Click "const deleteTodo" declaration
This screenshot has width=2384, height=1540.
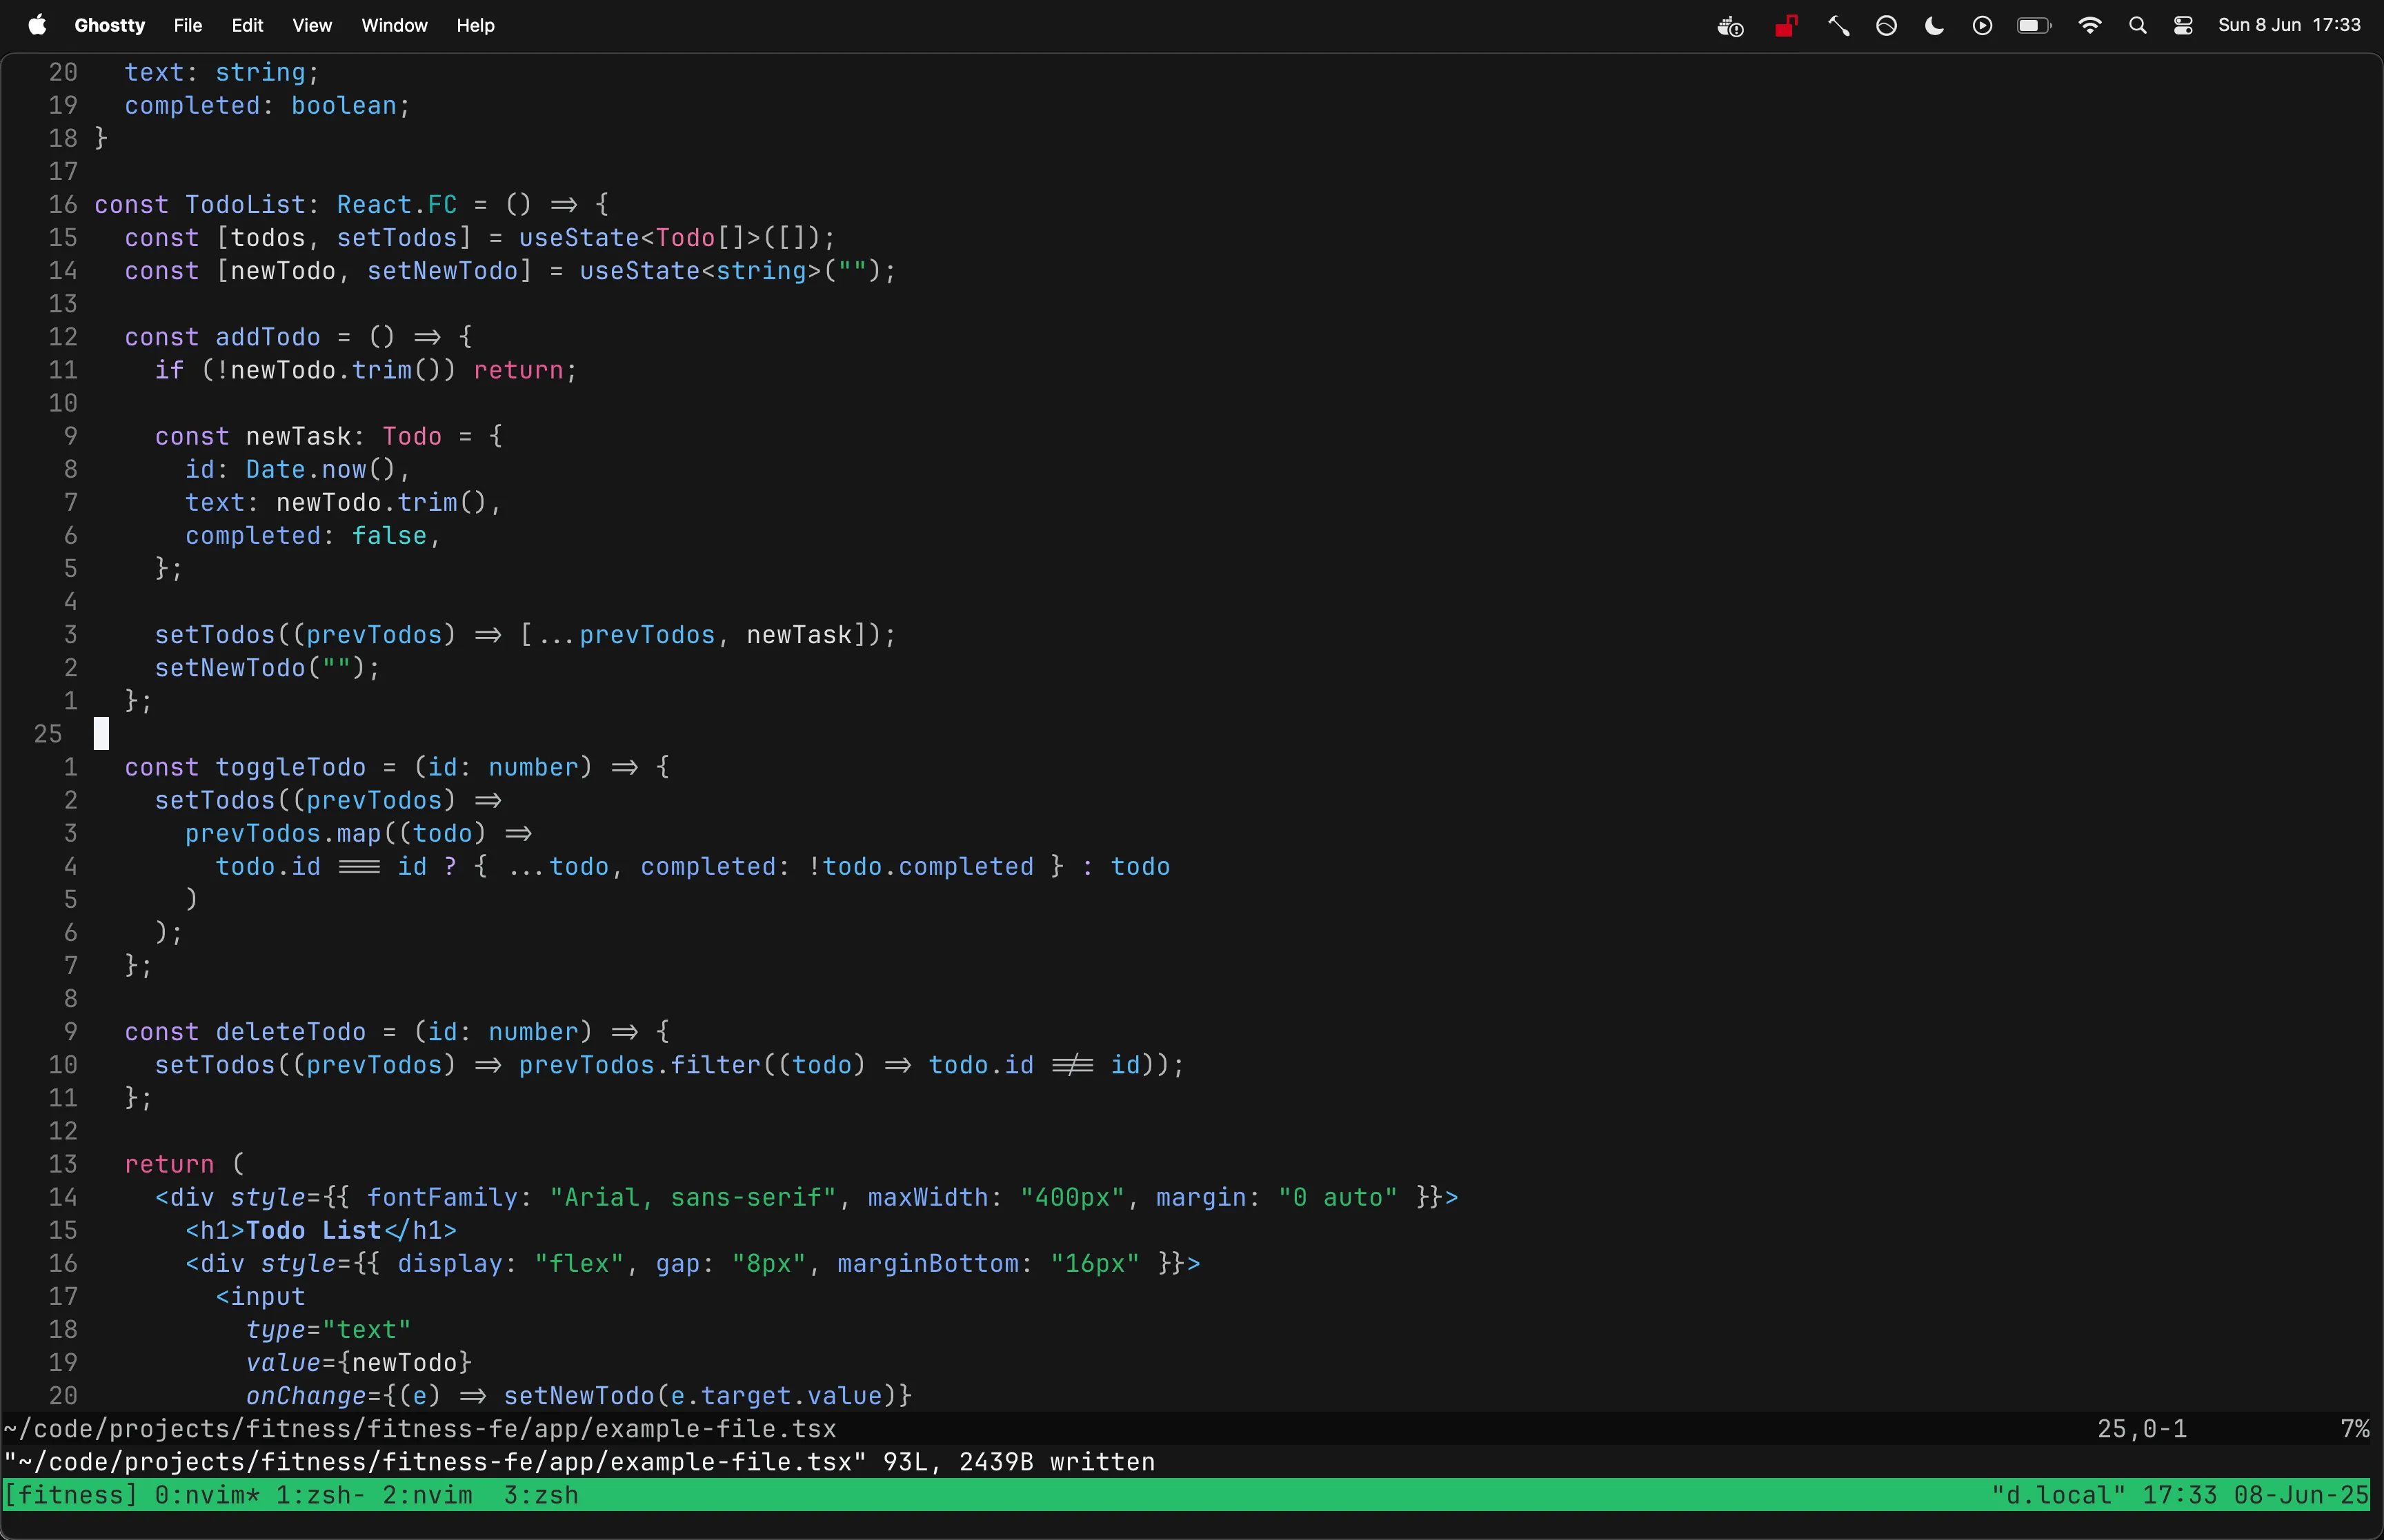pyautogui.click(x=245, y=1032)
